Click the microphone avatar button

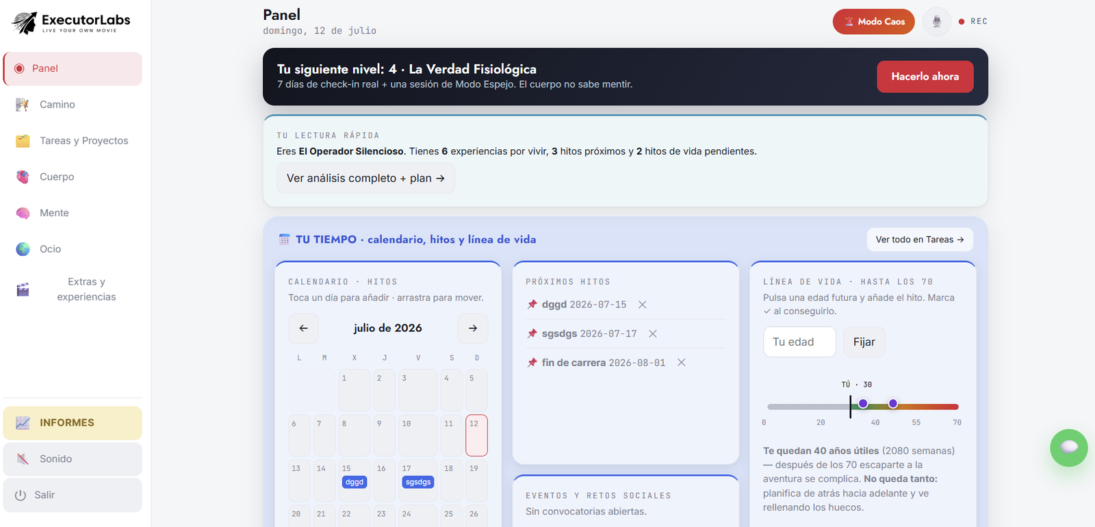[x=937, y=22]
